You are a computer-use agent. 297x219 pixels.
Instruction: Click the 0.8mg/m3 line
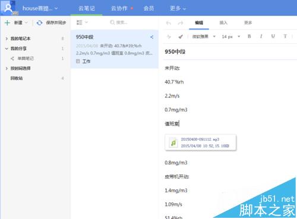click(x=176, y=163)
